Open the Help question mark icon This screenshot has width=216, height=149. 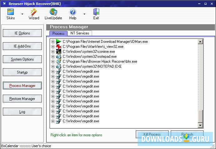coord(73,12)
